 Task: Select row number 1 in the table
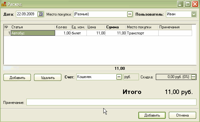pyautogui.click(x=7, y=33)
